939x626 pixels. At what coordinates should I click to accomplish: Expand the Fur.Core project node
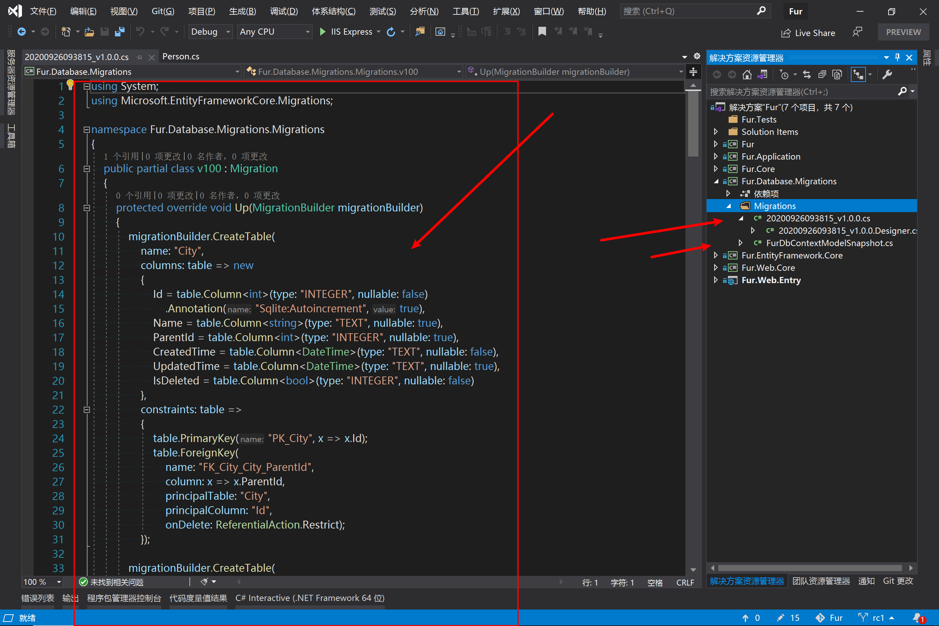click(716, 169)
